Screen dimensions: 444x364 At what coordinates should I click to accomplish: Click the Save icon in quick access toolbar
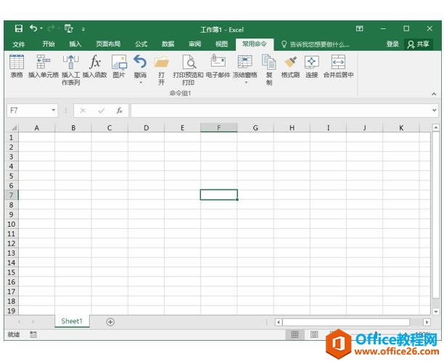[x=19, y=28]
